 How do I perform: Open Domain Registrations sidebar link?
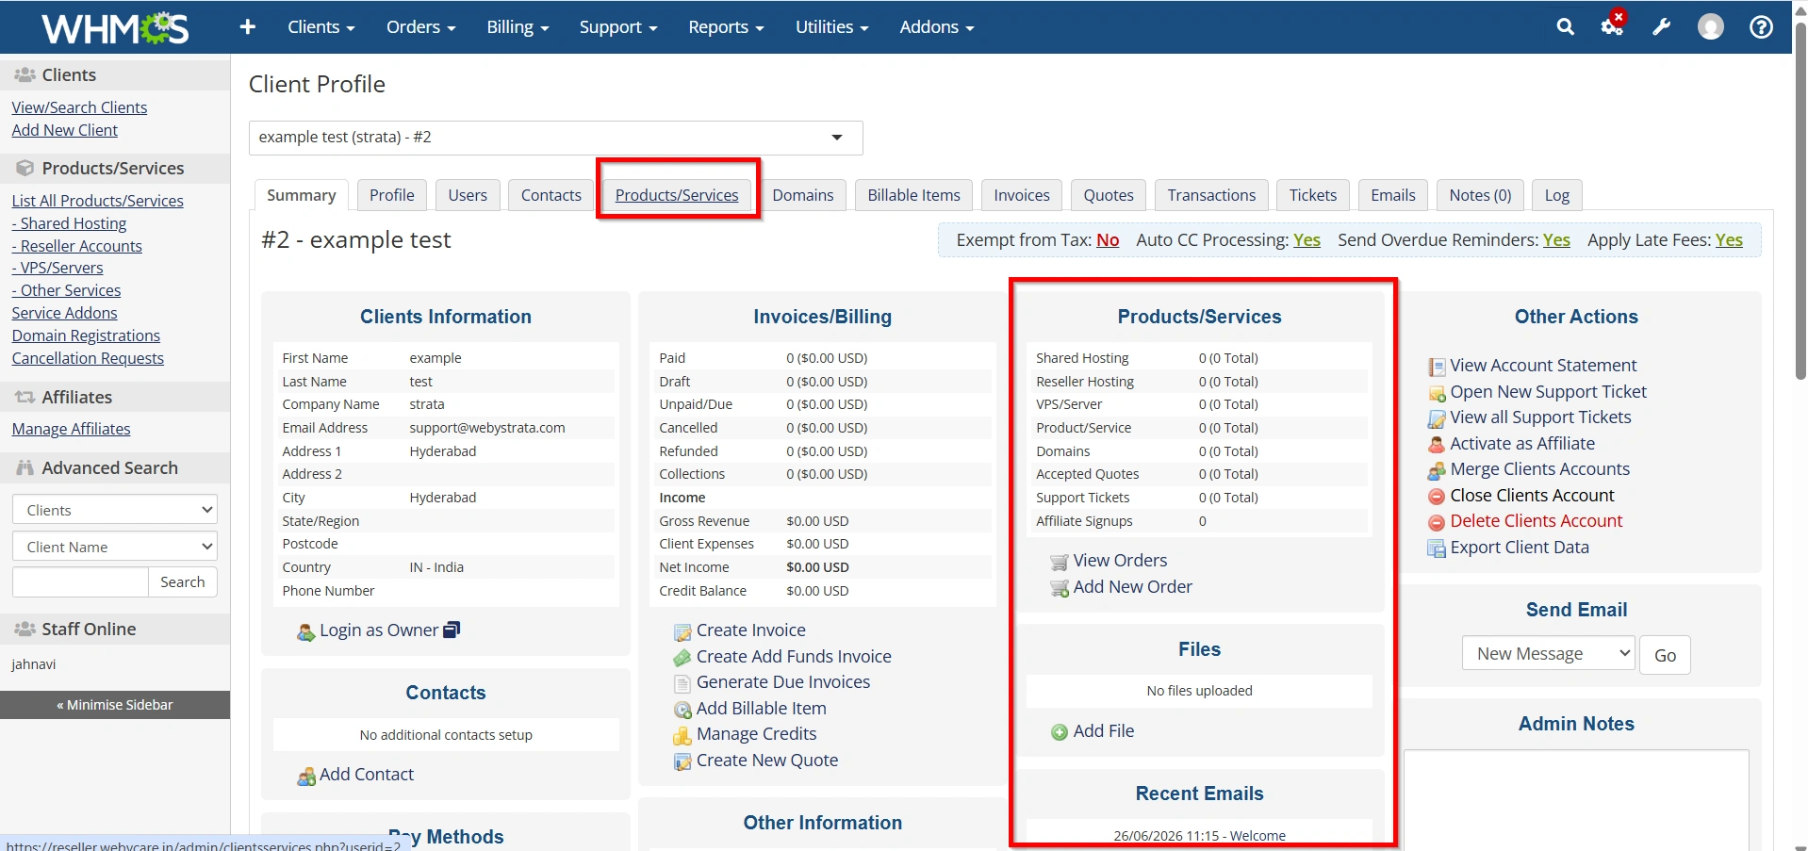pyautogui.click(x=86, y=335)
